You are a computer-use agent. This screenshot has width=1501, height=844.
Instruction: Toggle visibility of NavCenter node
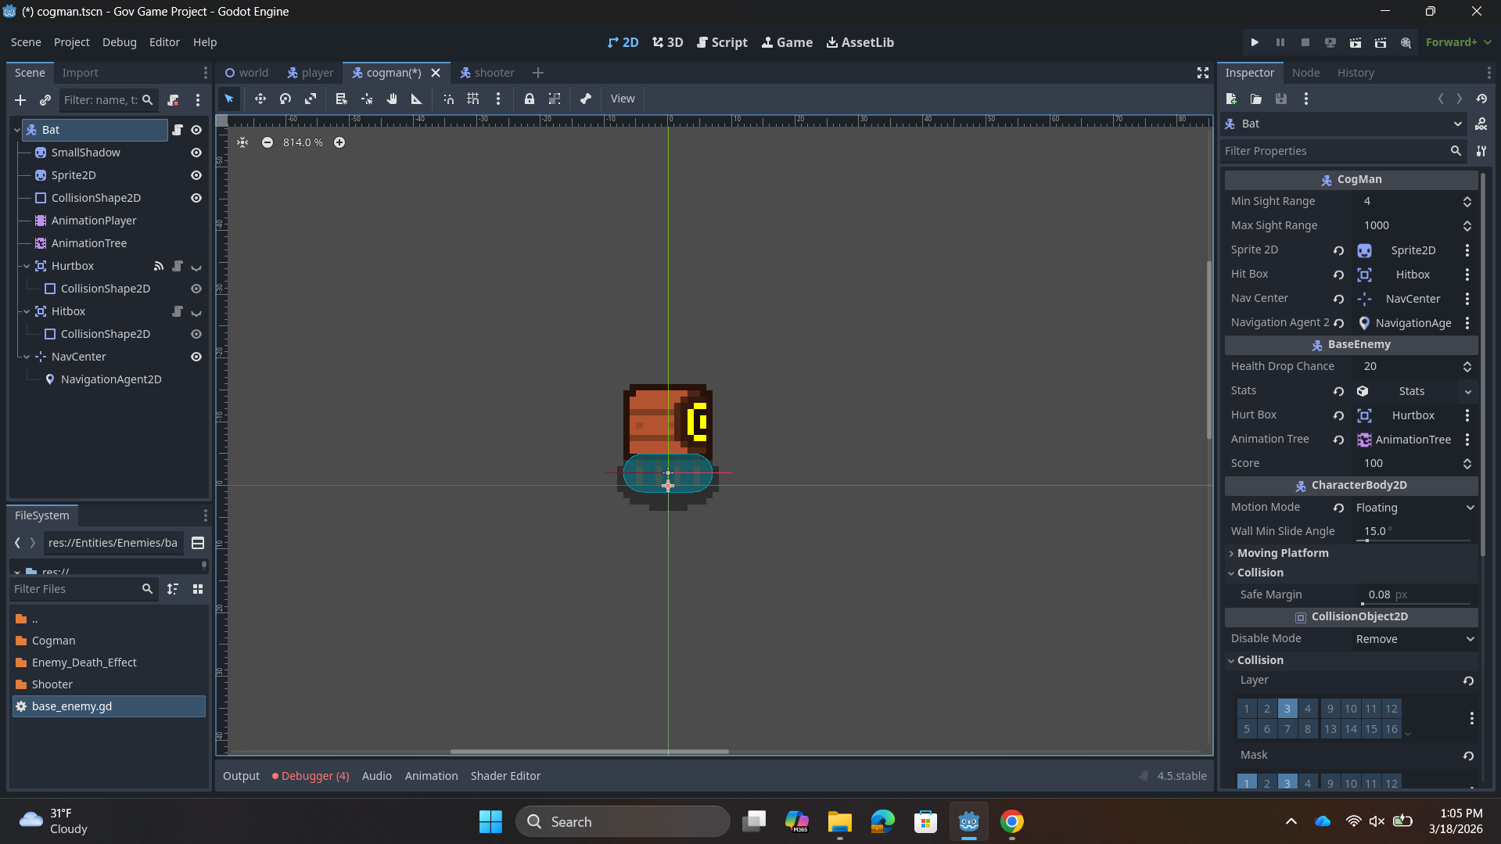196,357
